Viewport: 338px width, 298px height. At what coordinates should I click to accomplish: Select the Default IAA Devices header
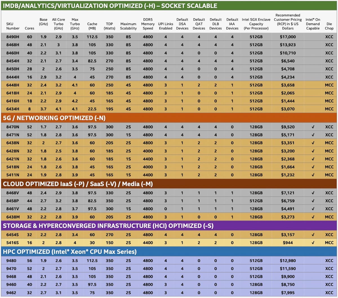[232, 24]
